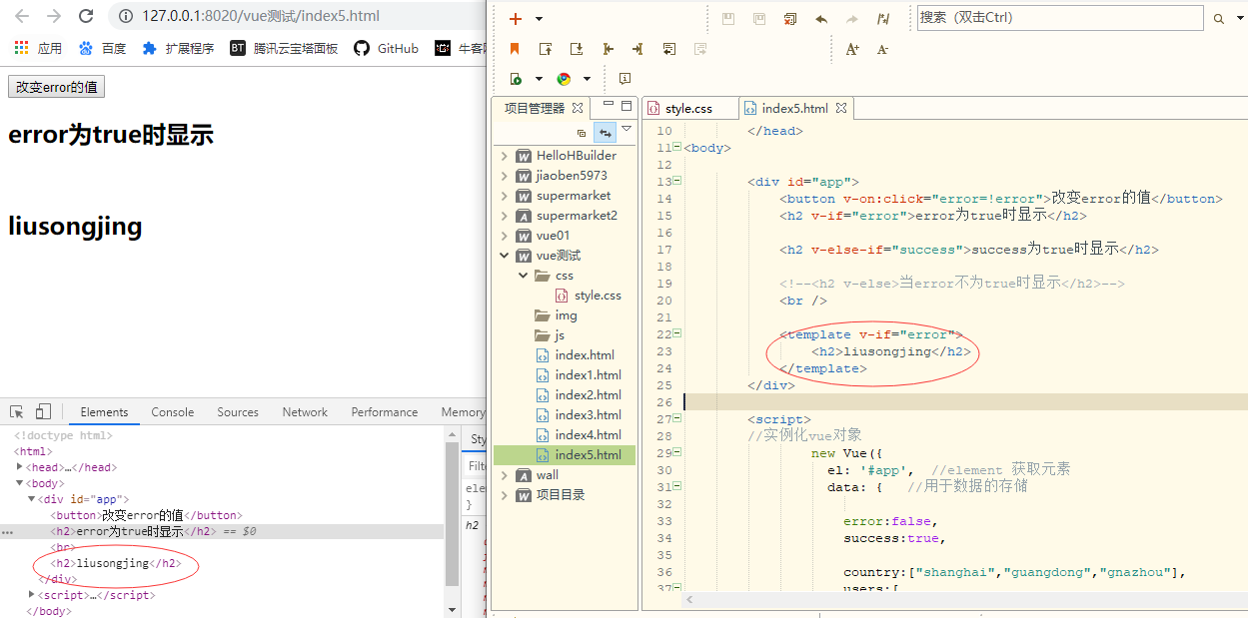Expand the supermarket project
The height and width of the screenshot is (618, 1248).
505,196
